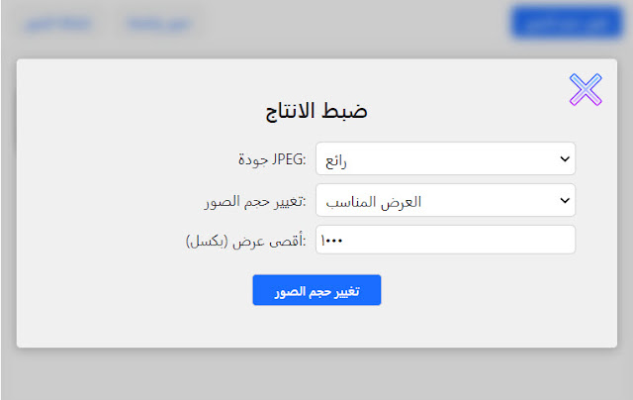This screenshot has height=400, width=633.
Task: Click the ضبط الانتاج dialog title
Action: click(316, 111)
